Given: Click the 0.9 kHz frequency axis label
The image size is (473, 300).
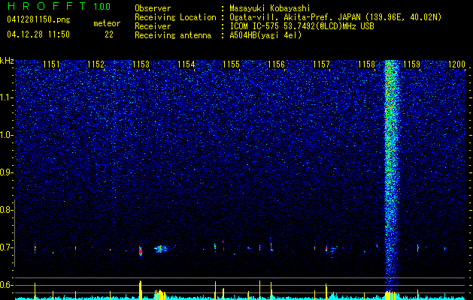Looking at the screenshot, I should point(6,172).
